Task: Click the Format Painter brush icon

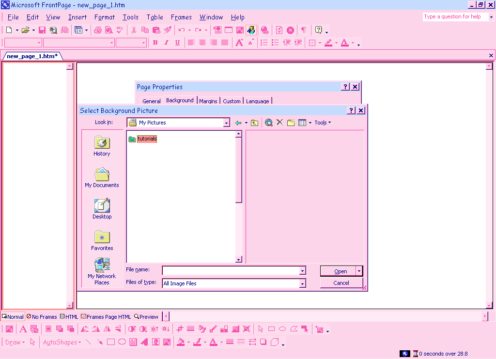Action: (x=167, y=30)
